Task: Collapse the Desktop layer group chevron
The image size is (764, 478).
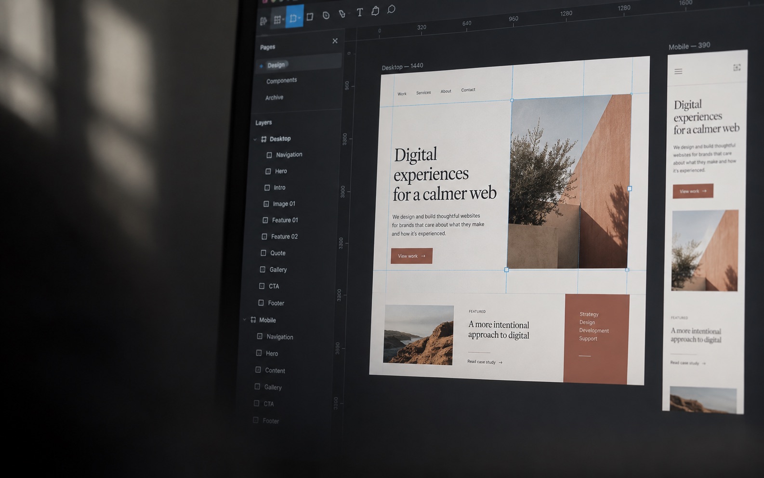Action: 255,140
